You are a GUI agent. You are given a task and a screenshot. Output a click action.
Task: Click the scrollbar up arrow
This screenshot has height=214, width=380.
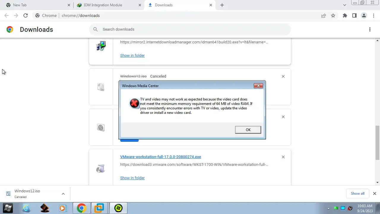(378, 40)
